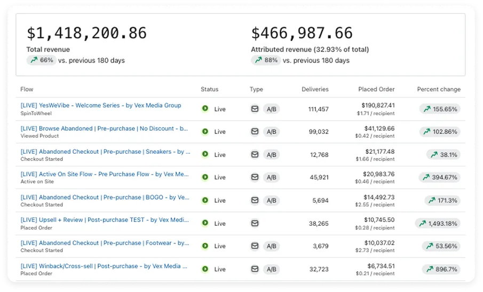This screenshot has height=292, width=483.
Task: Click Live status icon for BOGO checkout flow
Action: [x=205, y=201]
